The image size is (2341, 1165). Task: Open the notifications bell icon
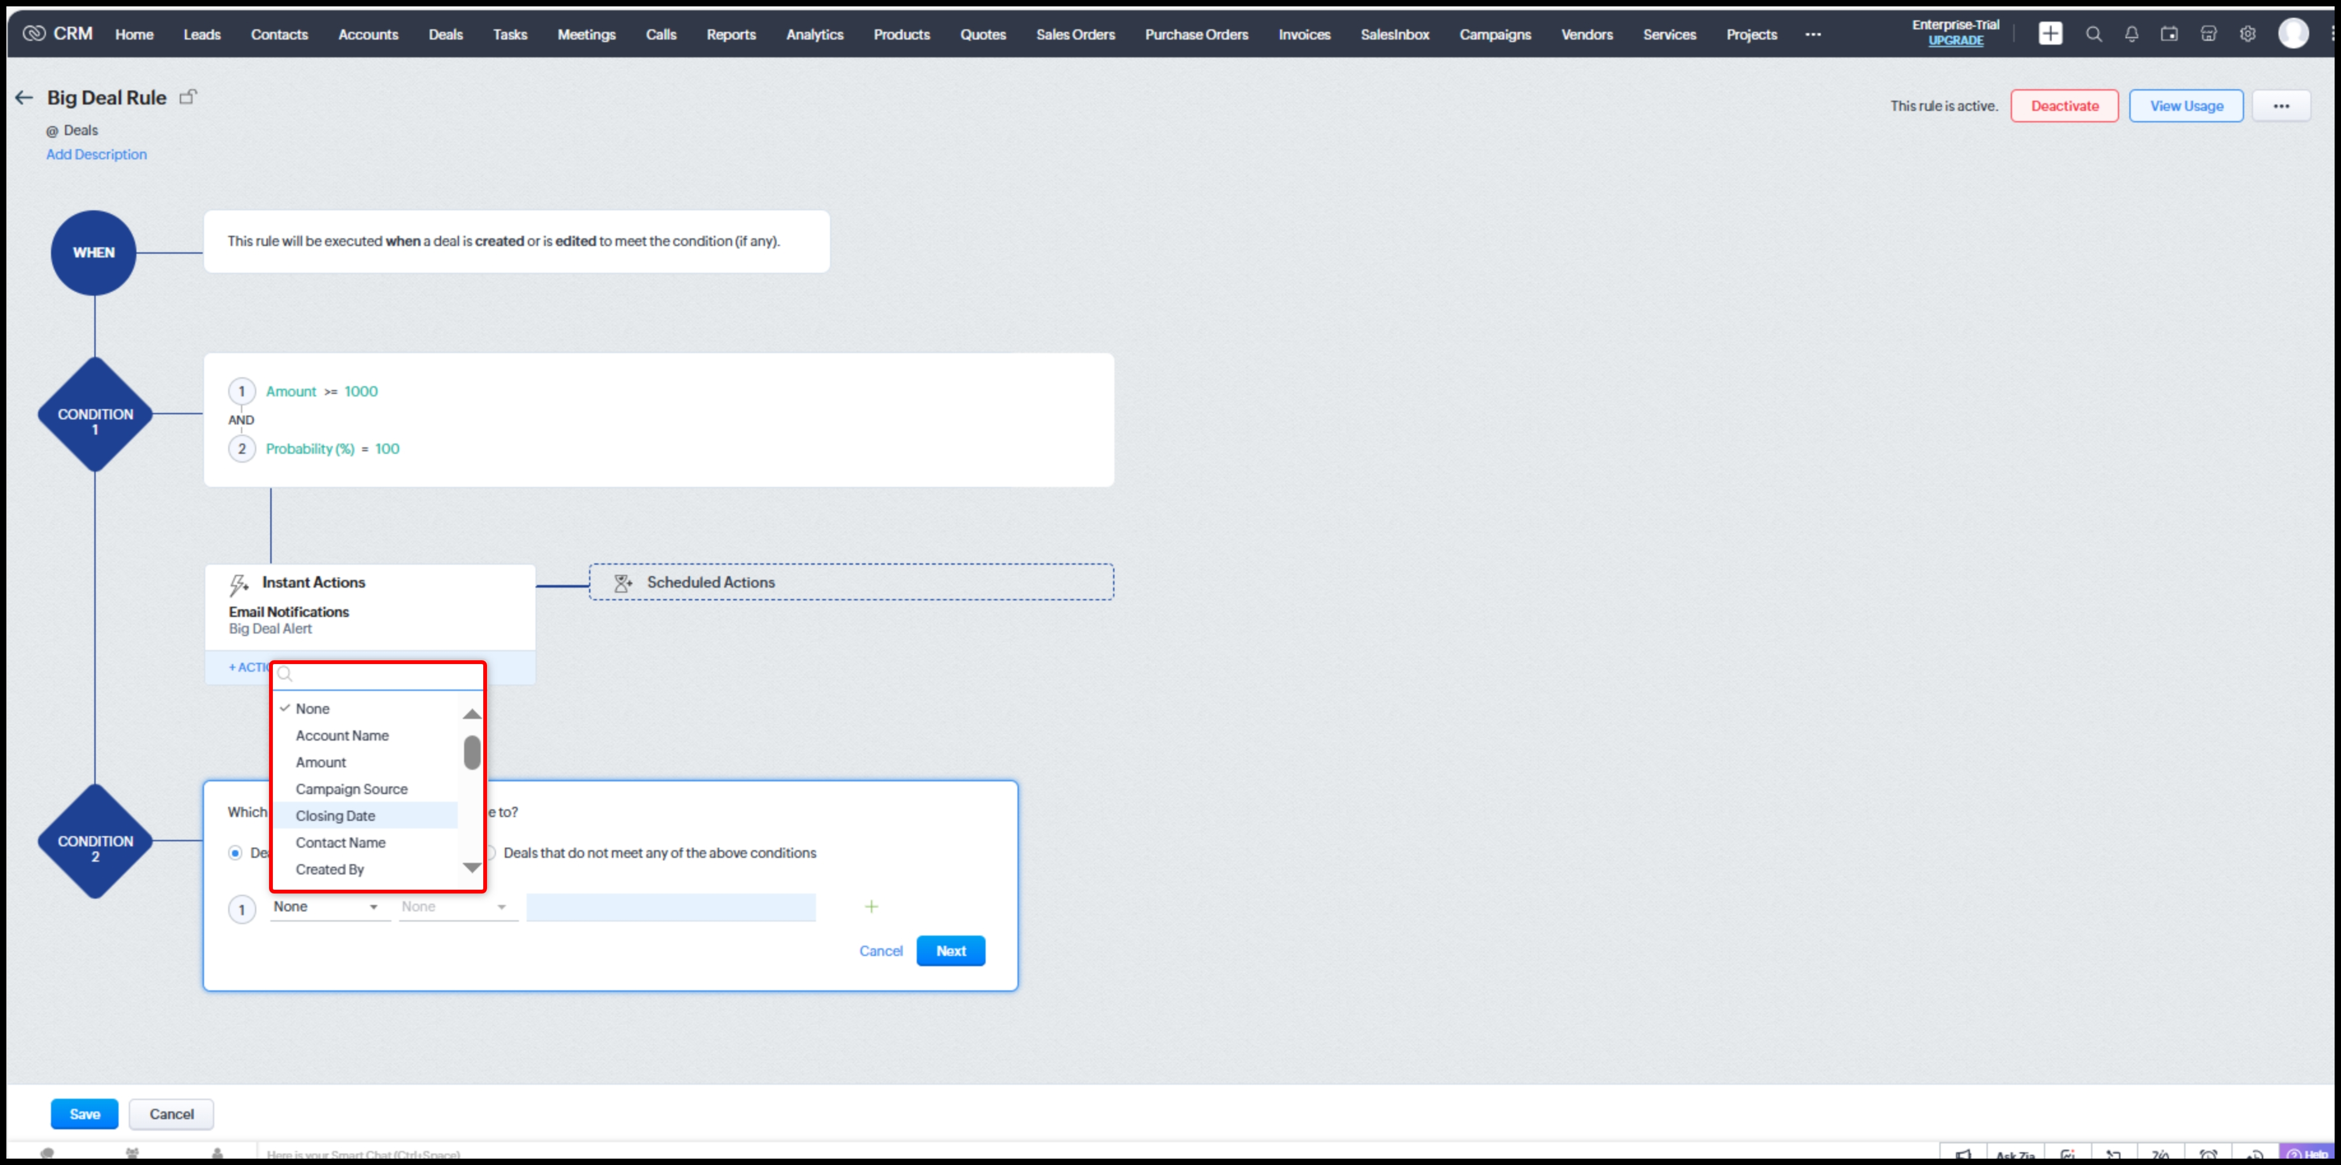coord(2131,34)
